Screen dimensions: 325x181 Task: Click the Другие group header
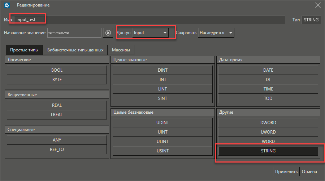tap(268, 112)
